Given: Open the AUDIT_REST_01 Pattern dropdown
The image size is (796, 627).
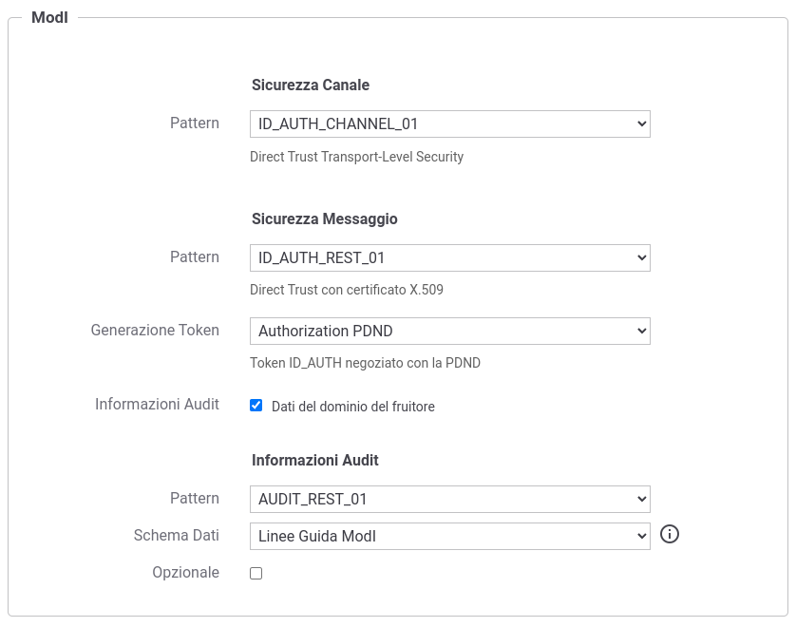Looking at the screenshot, I should [x=450, y=499].
